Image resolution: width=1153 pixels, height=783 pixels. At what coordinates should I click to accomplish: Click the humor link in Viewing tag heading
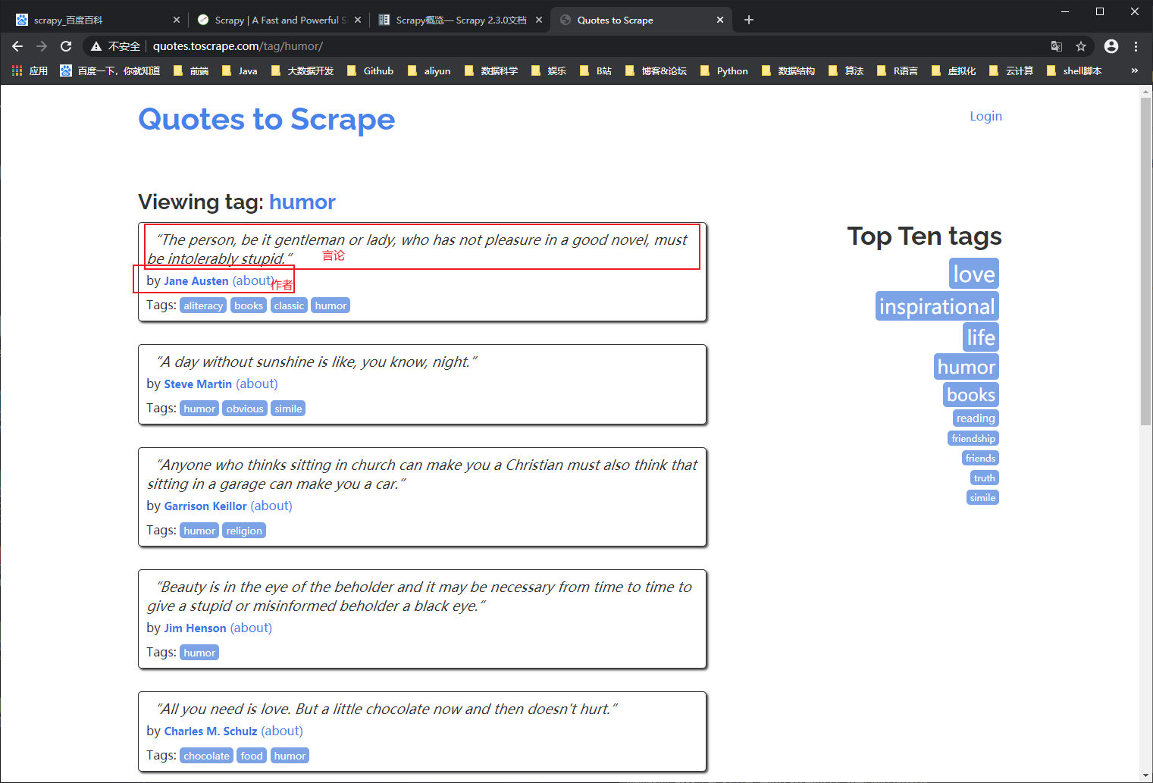tap(302, 202)
